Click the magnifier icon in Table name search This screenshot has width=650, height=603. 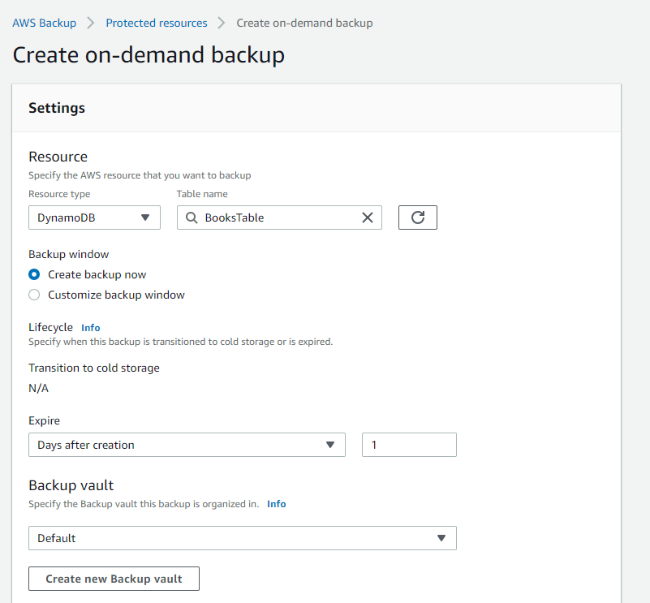[x=191, y=217]
